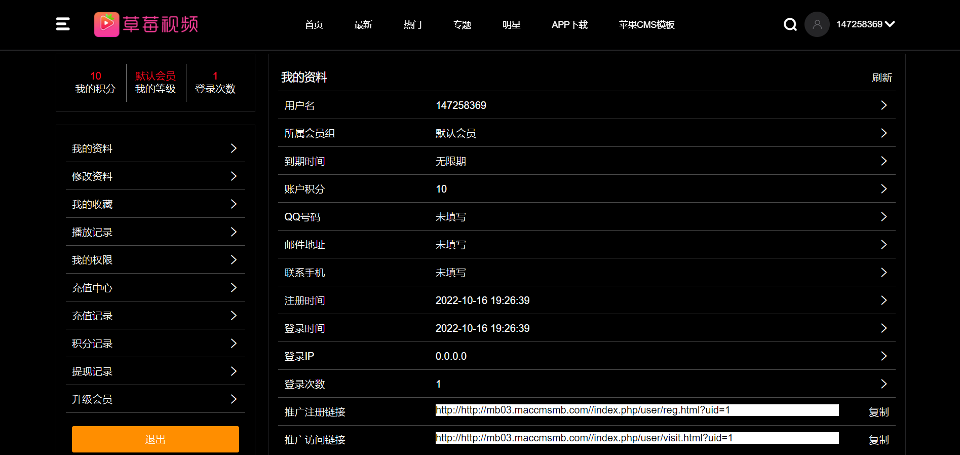Click 刷新 to refresh profile
The width and height of the screenshot is (960, 455).
coord(881,78)
